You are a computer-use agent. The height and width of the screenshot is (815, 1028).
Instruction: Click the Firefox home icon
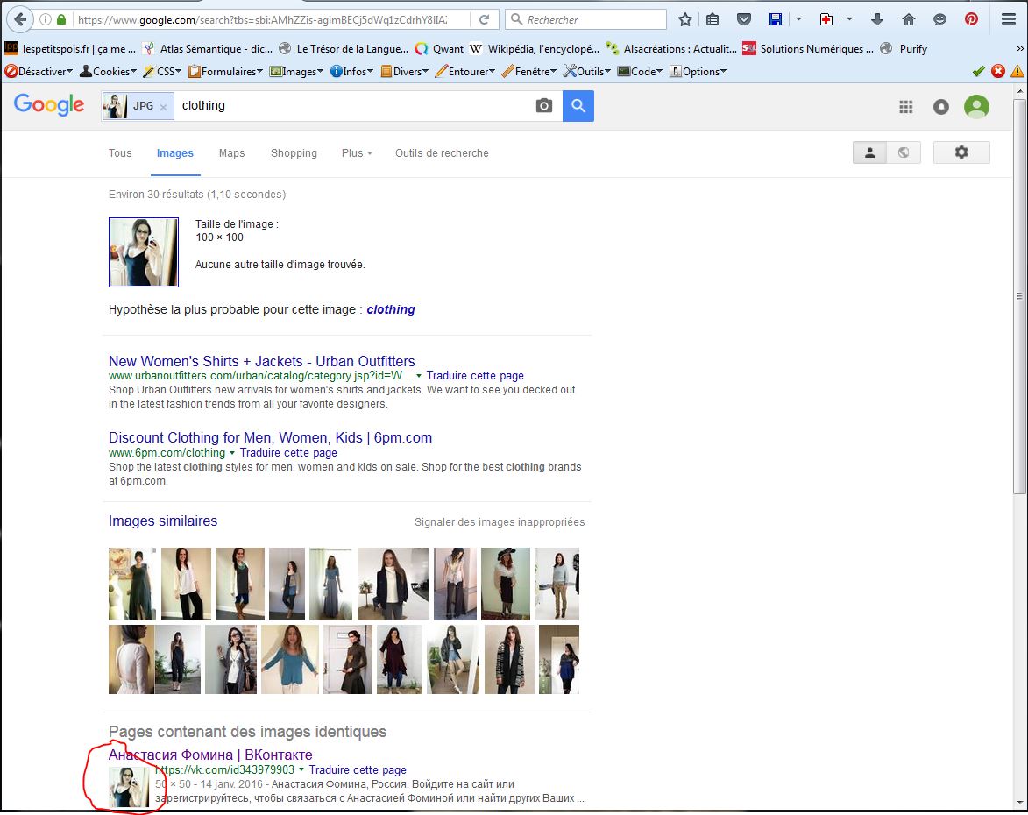pyautogui.click(x=909, y=19)
